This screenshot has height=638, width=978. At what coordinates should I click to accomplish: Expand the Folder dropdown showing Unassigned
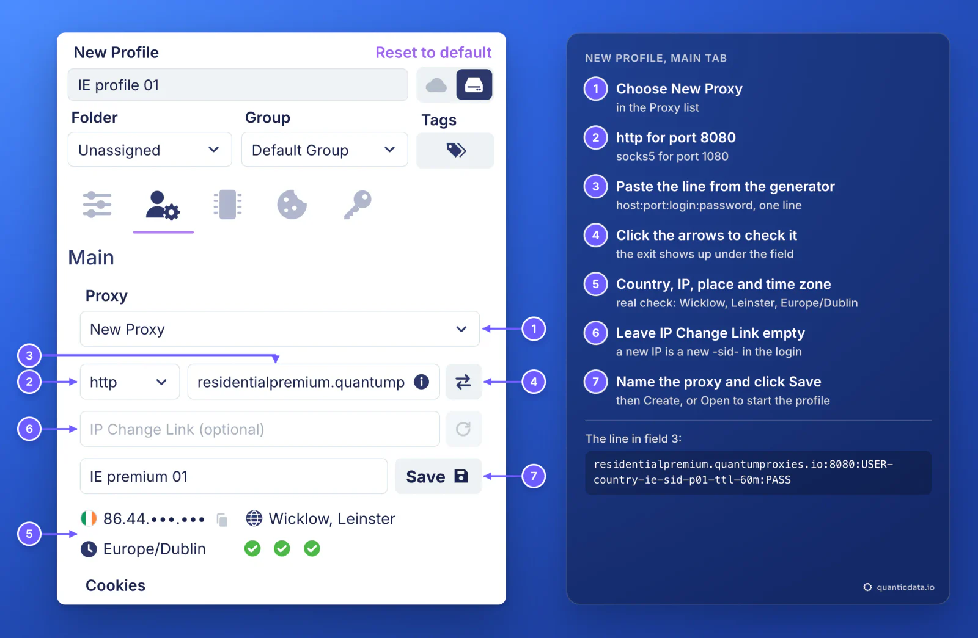pos(150,150)
